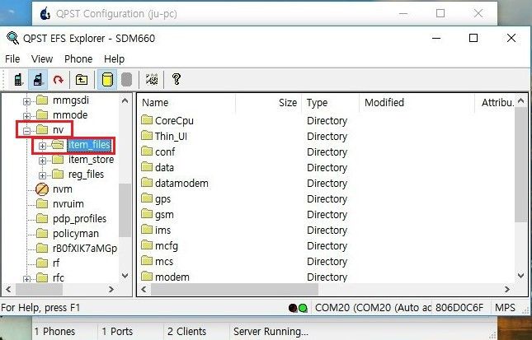Click the QPST Configuration window title bar

click(265, 13)
